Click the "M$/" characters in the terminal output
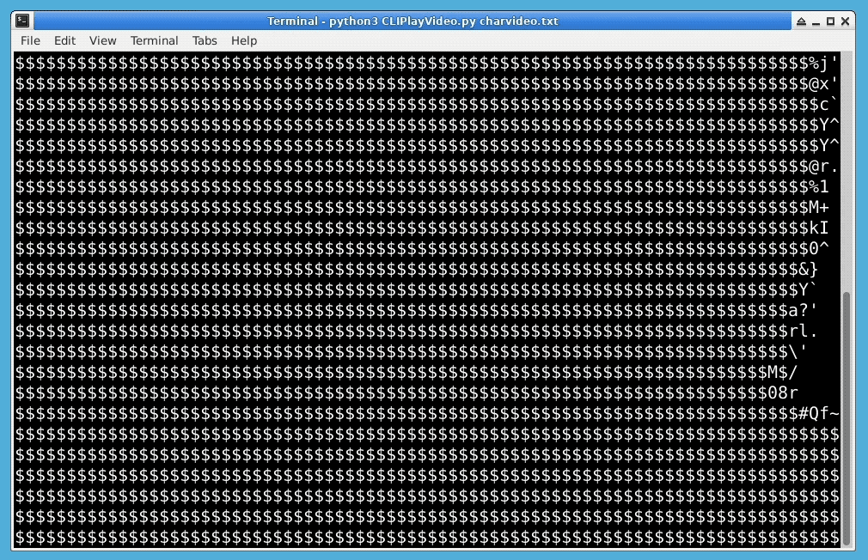This screenshot has width=868, height=560. point(782,373)
